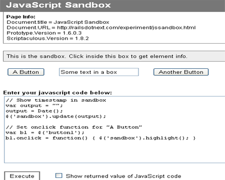Image resolution: width=225 pixels, height=180 pixels.
Task: Click the 'Show timestamp in sandbox' comment line
Action: click(x=56, y=100)
